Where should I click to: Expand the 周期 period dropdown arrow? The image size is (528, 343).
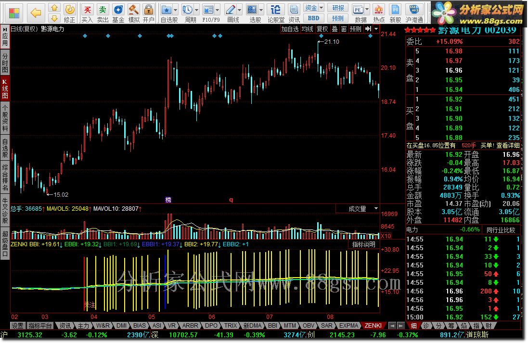[x=197, y=10]
